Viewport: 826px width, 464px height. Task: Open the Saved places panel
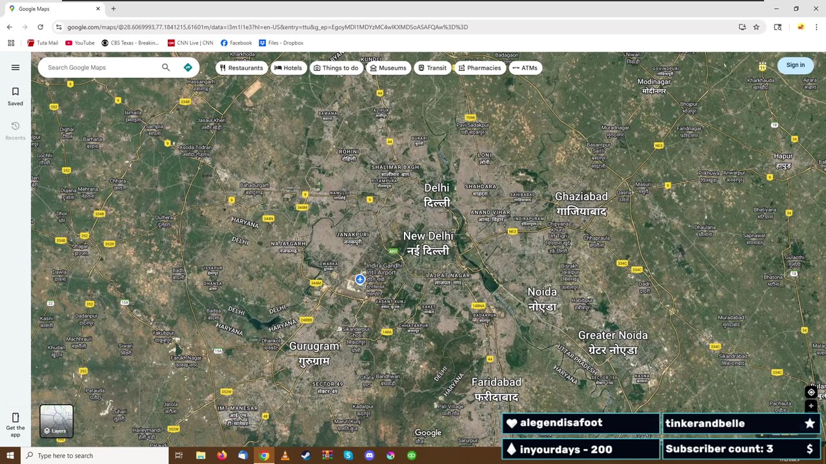(15, 96)
